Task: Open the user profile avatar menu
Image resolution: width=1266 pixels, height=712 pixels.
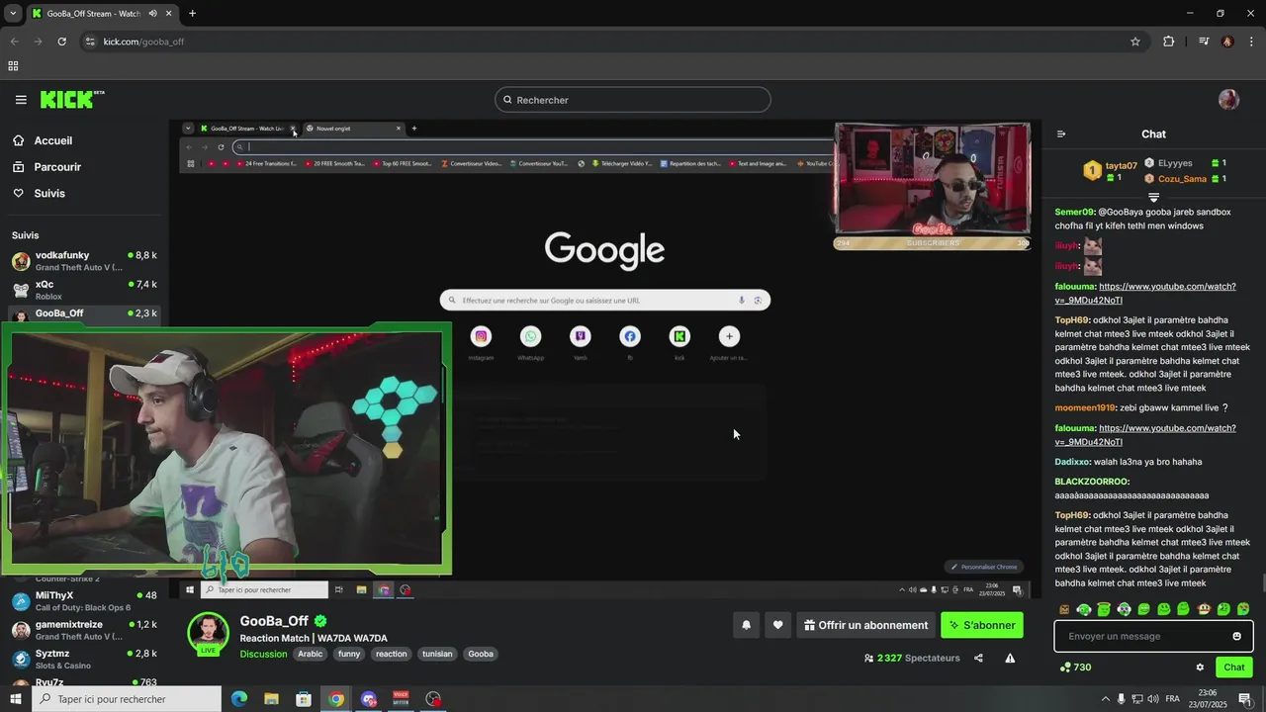Action: pos(1228,100)
